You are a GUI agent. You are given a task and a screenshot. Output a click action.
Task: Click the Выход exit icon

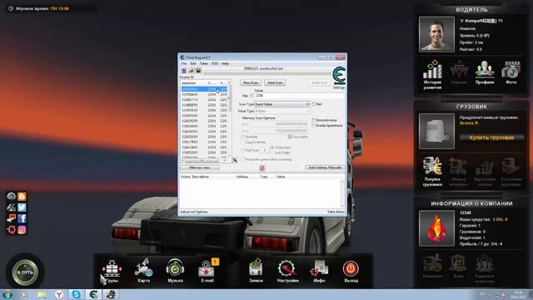point(351,272)
